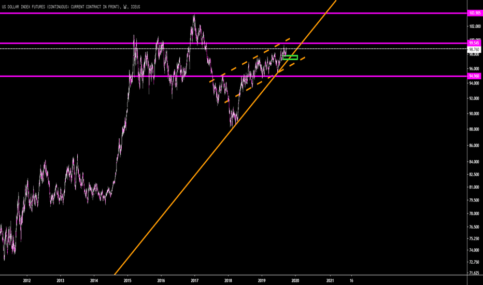The width and height of the screenshot is (483, 285).
Task: Click the 2018 label on time axis
Action: (x=228, y=281)
